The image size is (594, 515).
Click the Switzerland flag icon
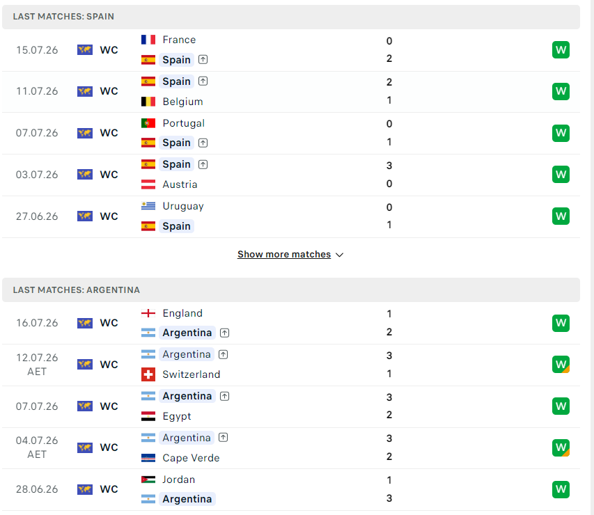[x=148, y=374]
